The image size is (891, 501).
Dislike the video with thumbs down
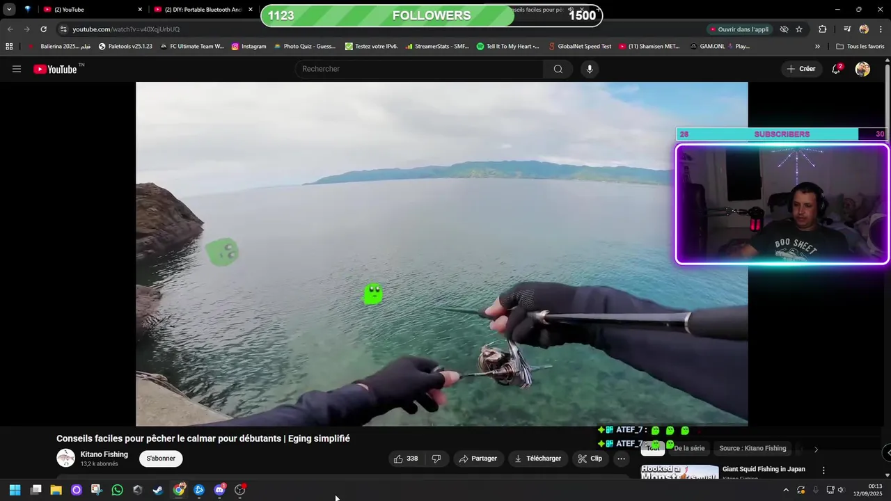(x=436, y=459)
